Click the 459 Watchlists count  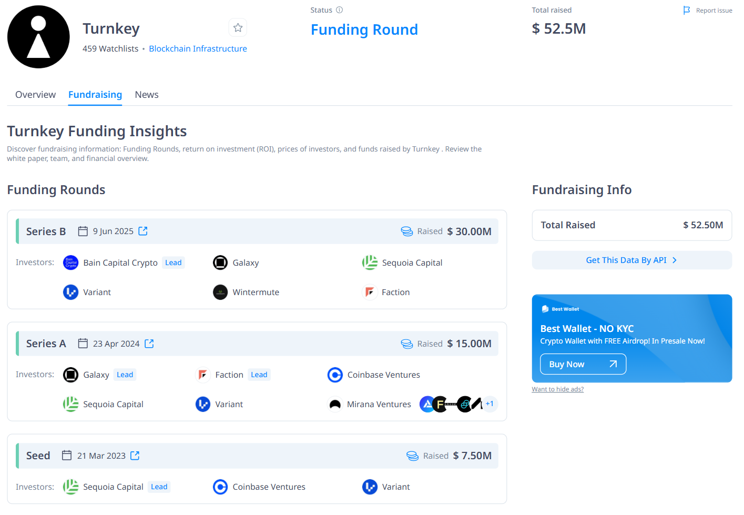(x=110, y=48)
